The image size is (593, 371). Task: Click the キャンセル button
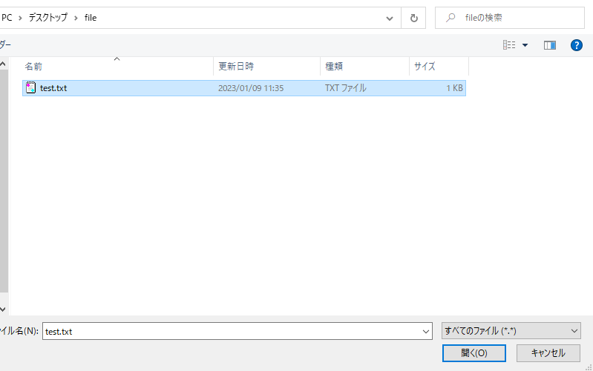[548, 353]
